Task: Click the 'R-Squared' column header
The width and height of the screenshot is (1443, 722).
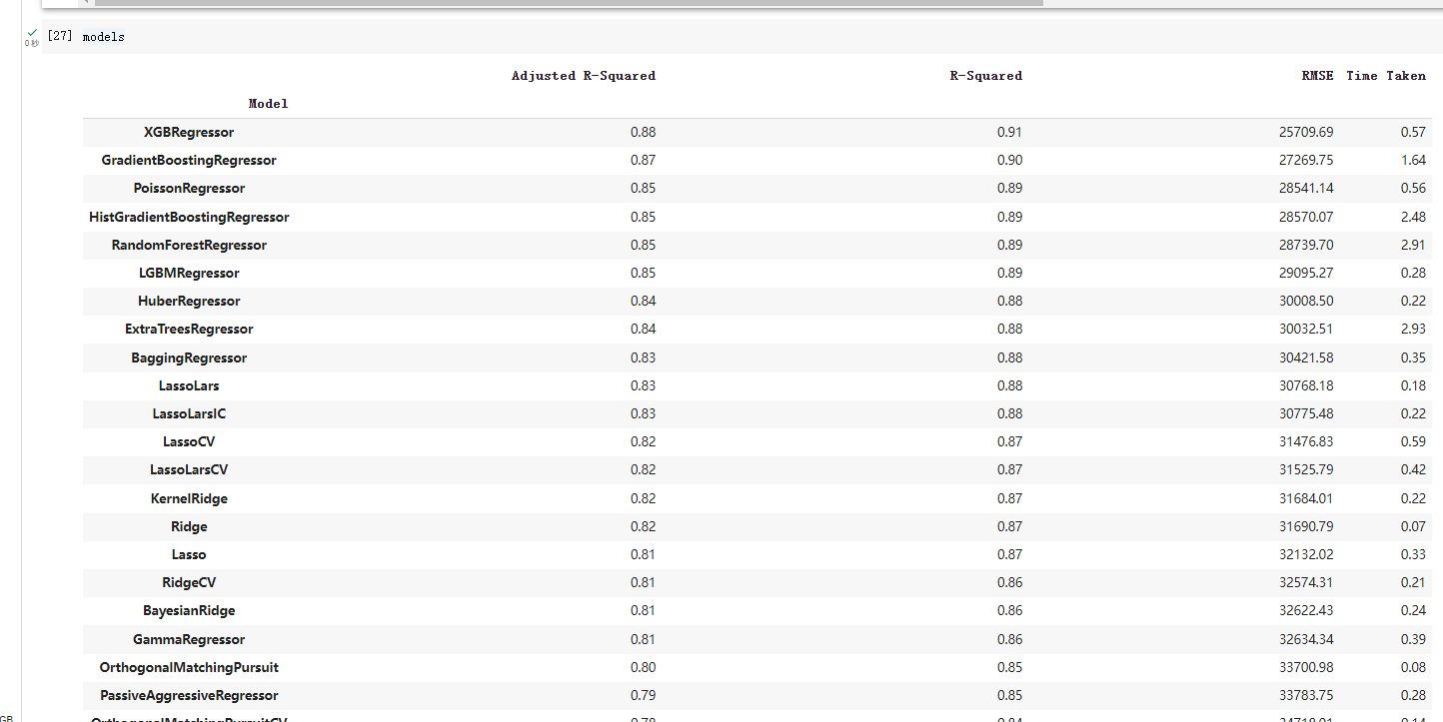Action: point(986,76)
